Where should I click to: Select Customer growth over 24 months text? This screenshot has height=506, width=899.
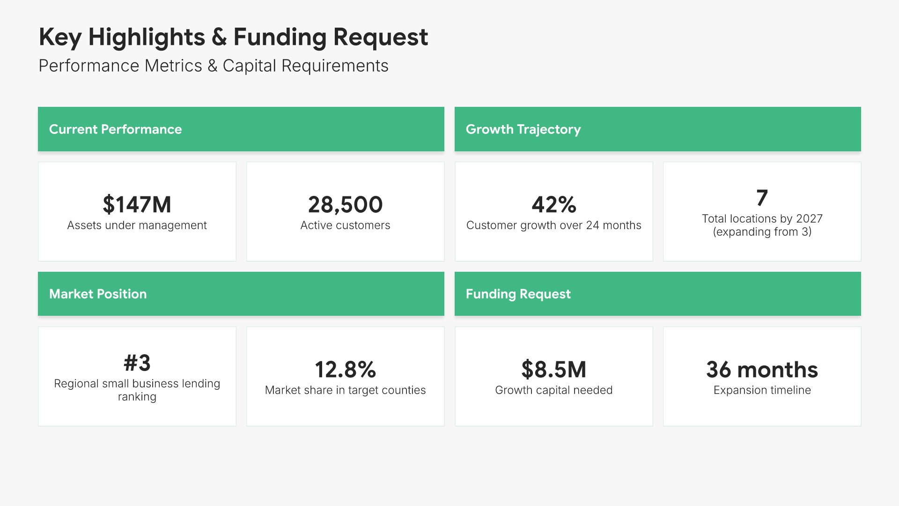point(553,225)
